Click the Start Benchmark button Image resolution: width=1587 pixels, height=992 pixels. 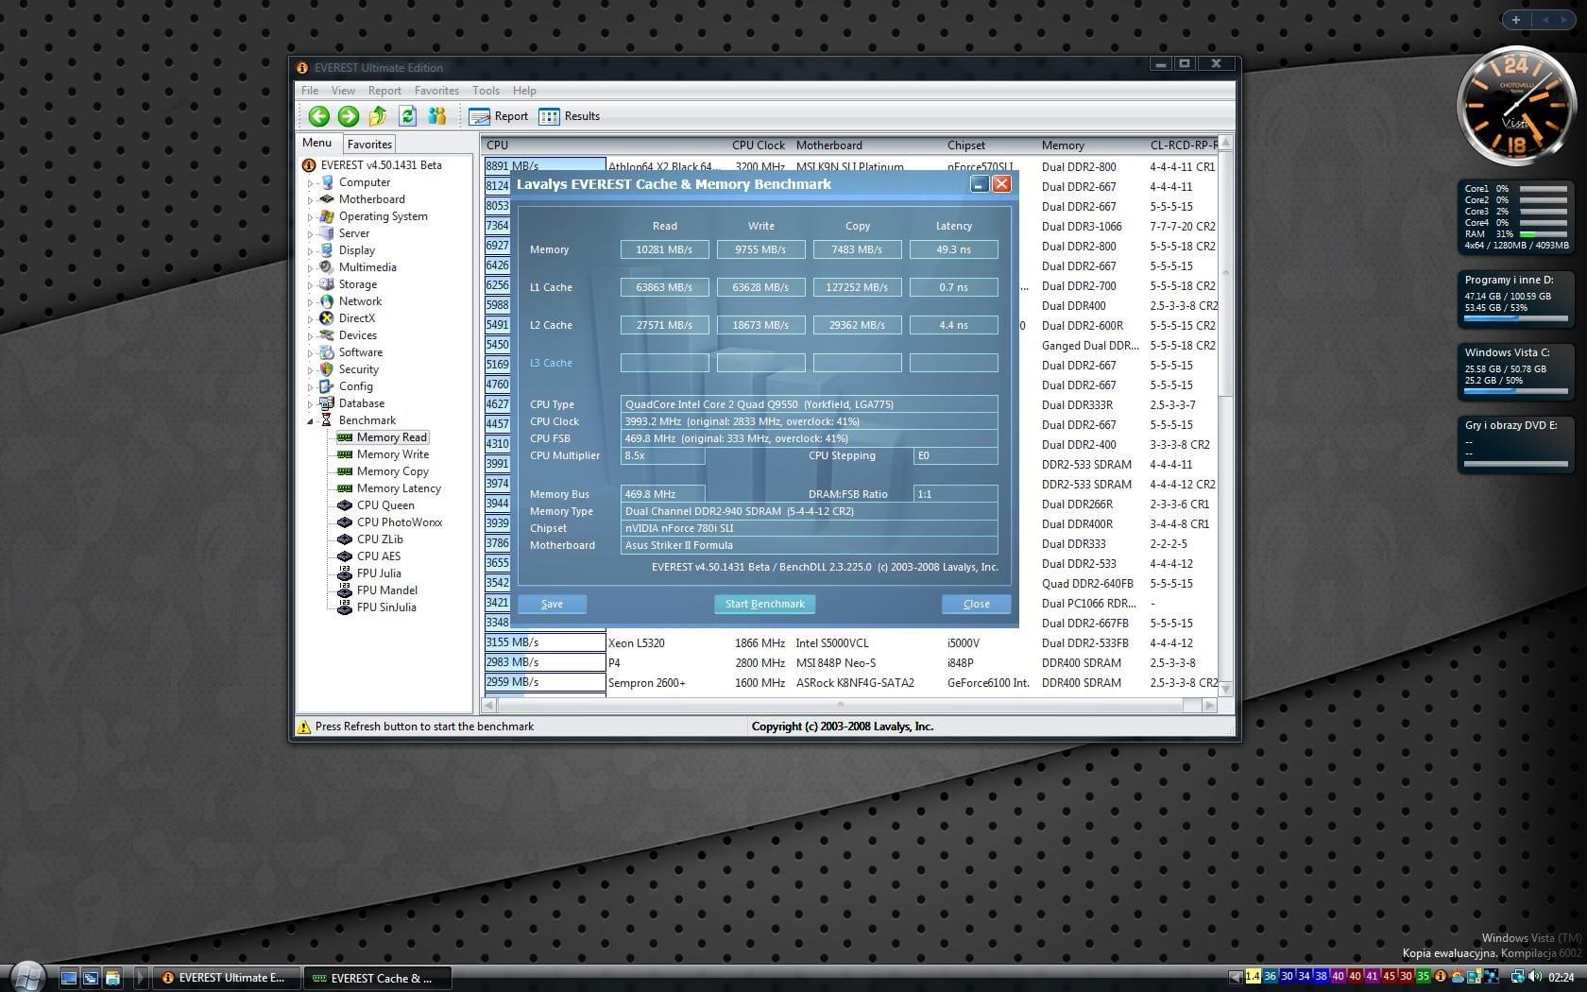click(x=764, y=604)
